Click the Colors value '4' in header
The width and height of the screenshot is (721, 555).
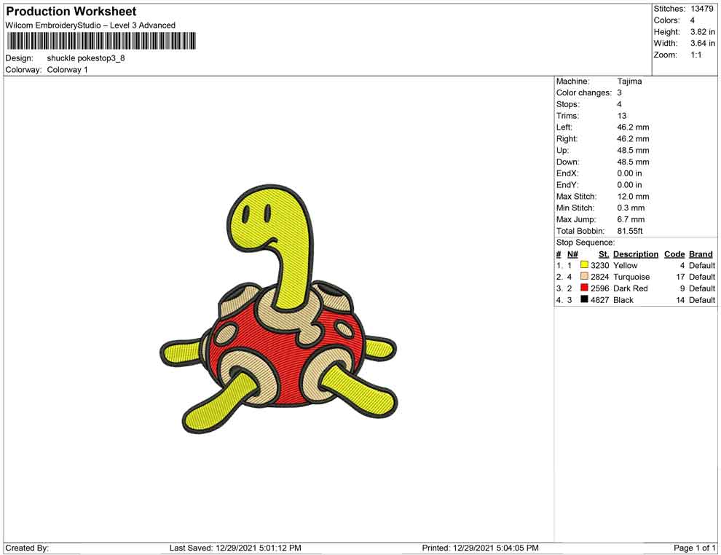click(x=693, y=20)
